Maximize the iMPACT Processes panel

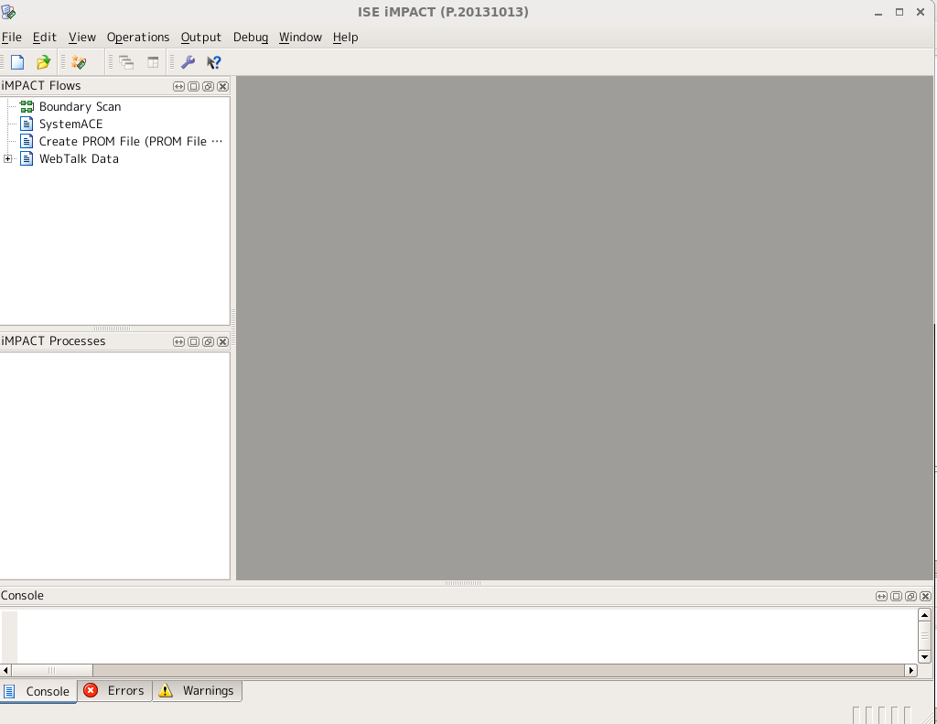(x=193, y=341)
